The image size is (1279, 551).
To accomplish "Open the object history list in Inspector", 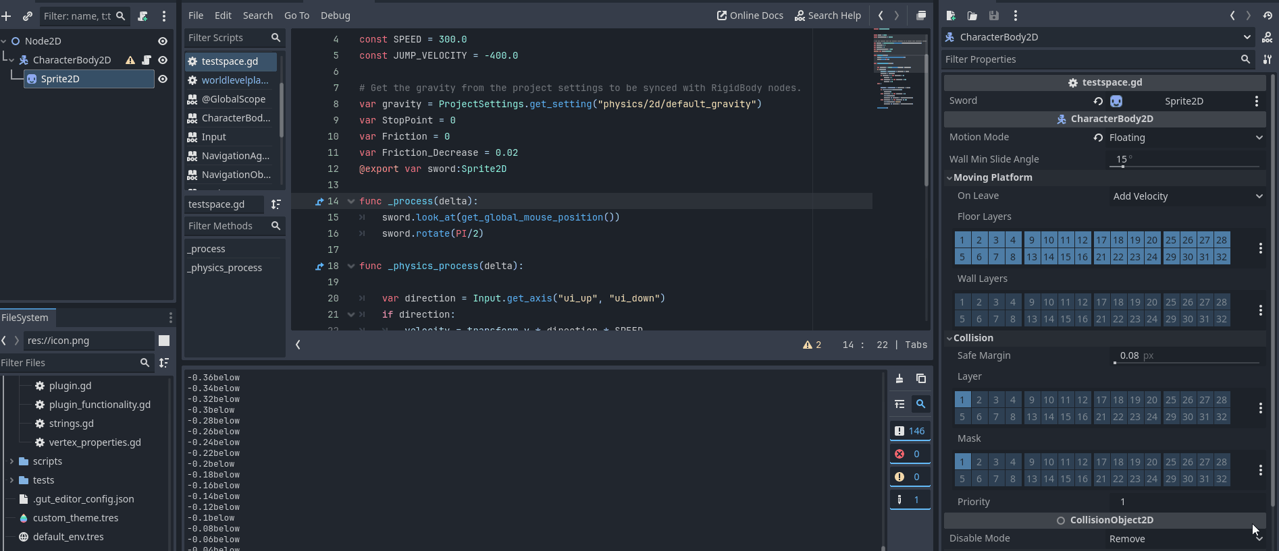I will [x=1267, y=16].
